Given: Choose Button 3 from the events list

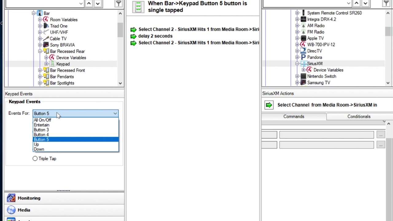Looking at the screenshot, I should (x=76, y=130).
